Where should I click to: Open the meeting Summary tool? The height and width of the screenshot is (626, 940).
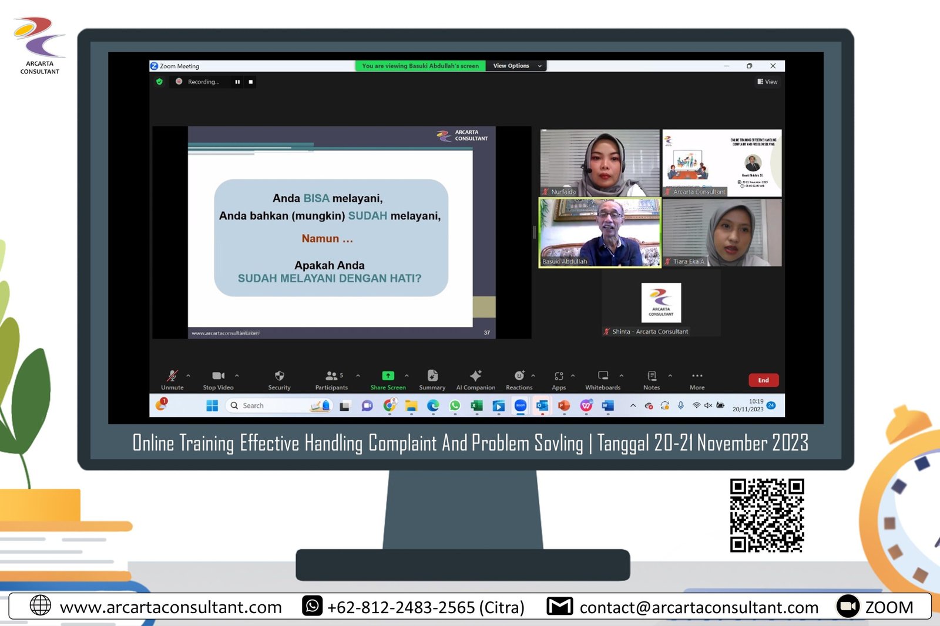(432, 376)
